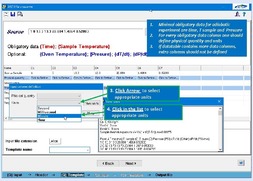Image resolution: width=253 pixels, height=181 pixels.
Task: Go to the (Q) Input step
Action: point(15,175)
